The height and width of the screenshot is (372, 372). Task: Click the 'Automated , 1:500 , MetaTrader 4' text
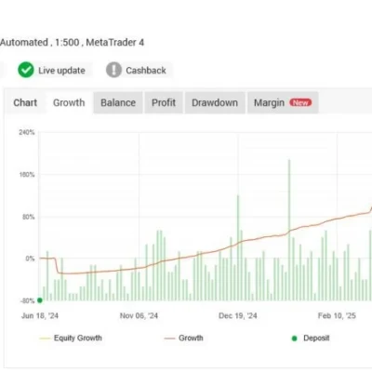pyautogui.click(x=72, y=43)
